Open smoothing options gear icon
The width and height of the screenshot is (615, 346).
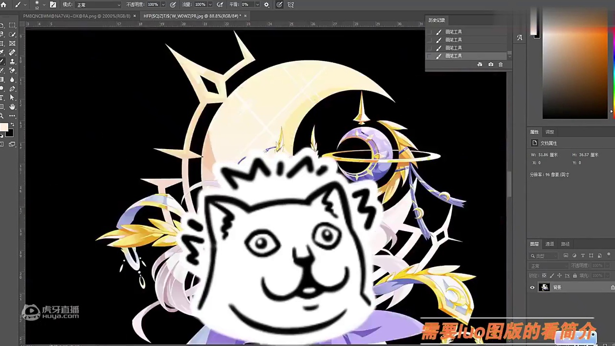tap(266, 4)
